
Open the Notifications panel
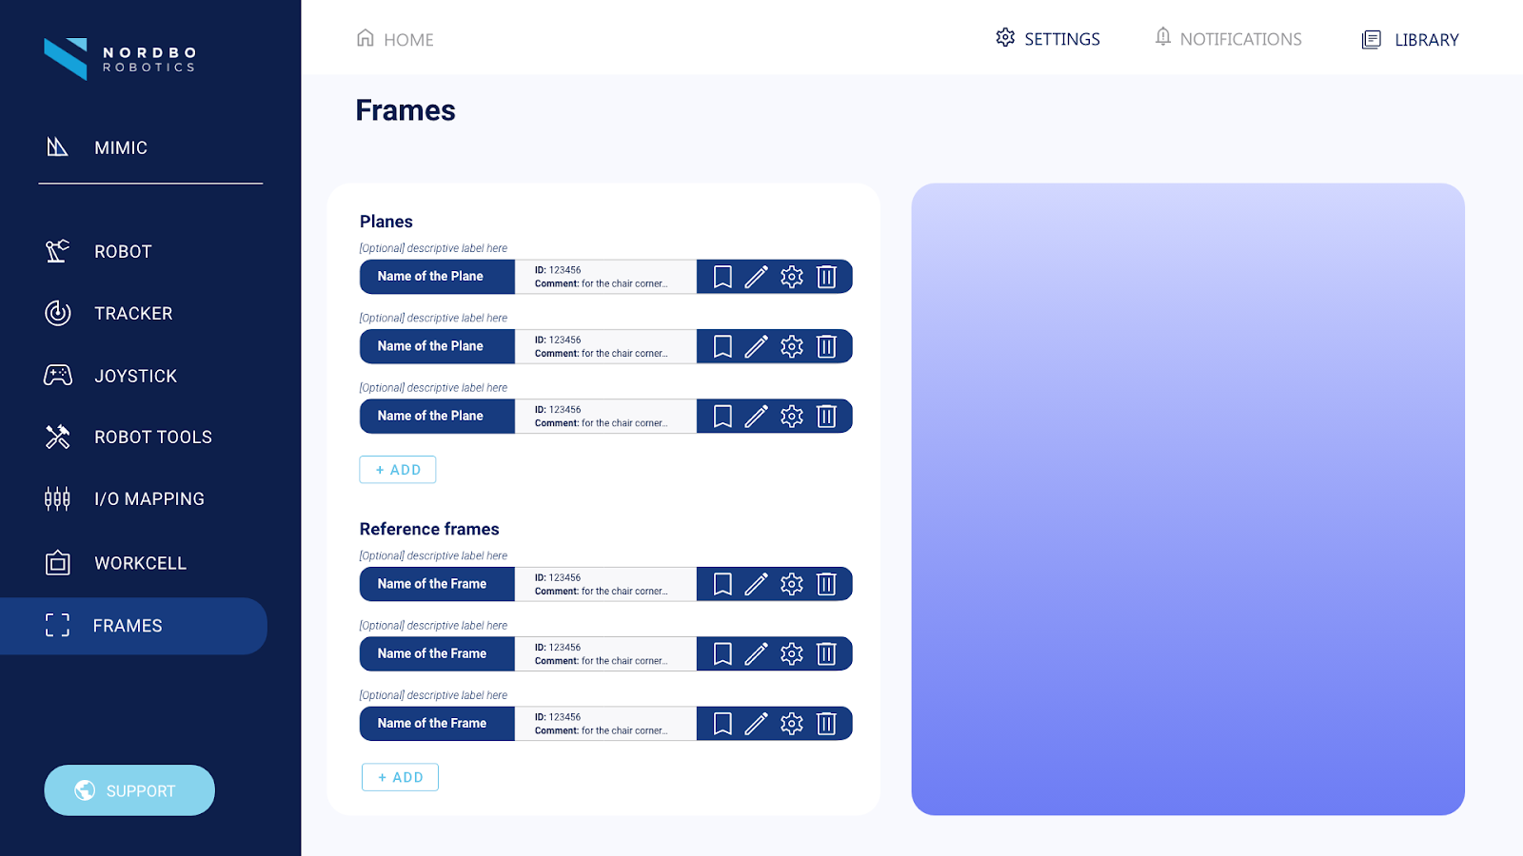tap(1227, 39)
